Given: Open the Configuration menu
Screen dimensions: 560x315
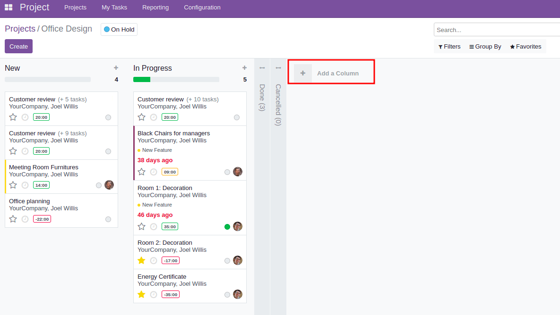Looking at the screenshot, I should click(202, 7).
